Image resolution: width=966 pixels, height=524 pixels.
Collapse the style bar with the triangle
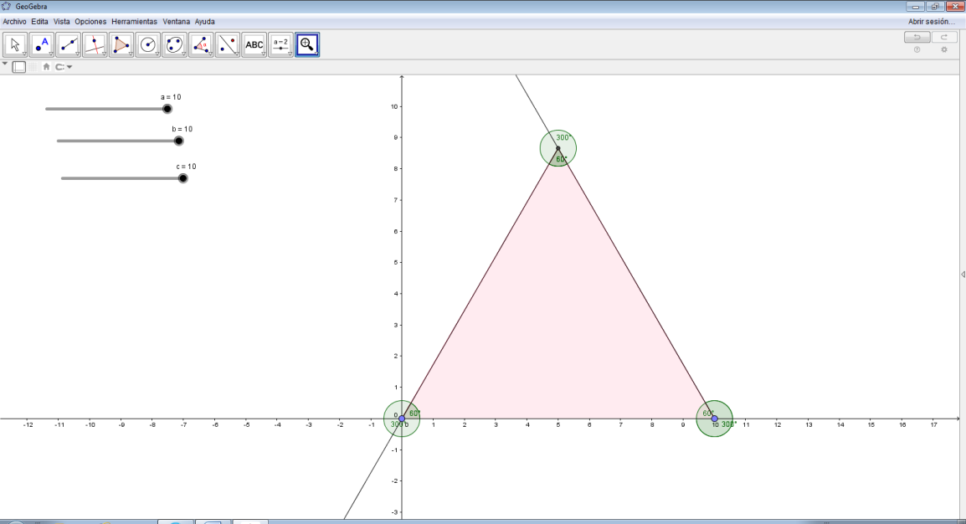pyautogui.click(x=5, y=64)
